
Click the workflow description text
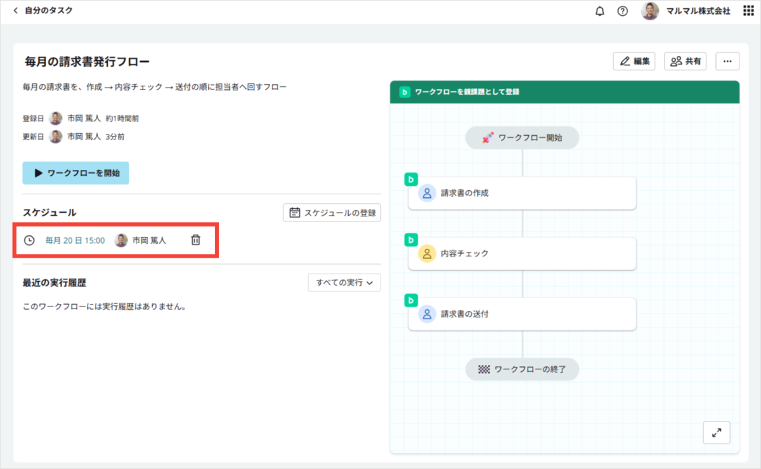154,87
